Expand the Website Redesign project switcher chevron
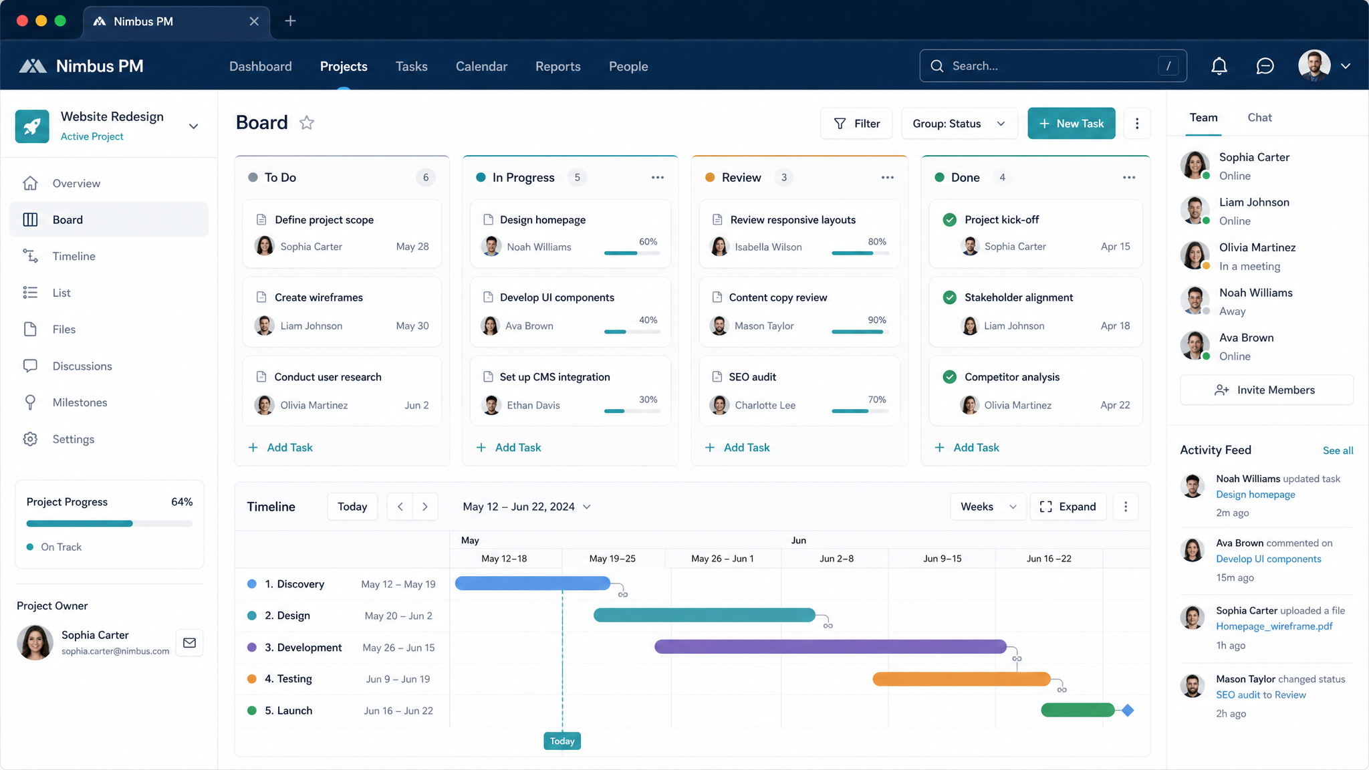 [x=193, y=126]
